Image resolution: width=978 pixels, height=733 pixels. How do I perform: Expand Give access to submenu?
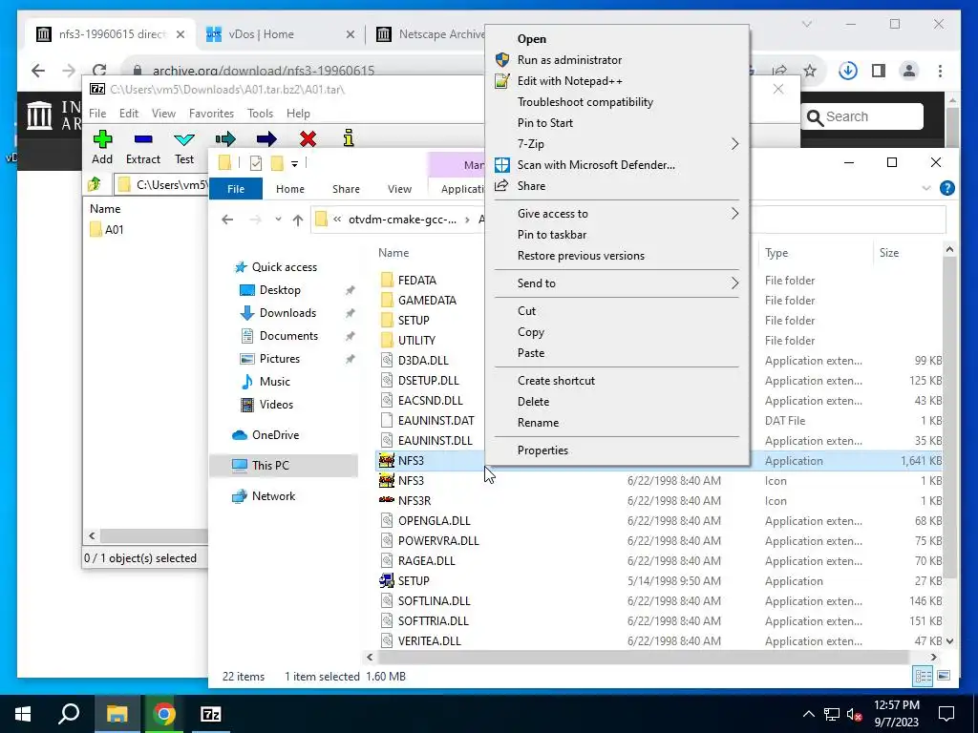pos(734,214)
